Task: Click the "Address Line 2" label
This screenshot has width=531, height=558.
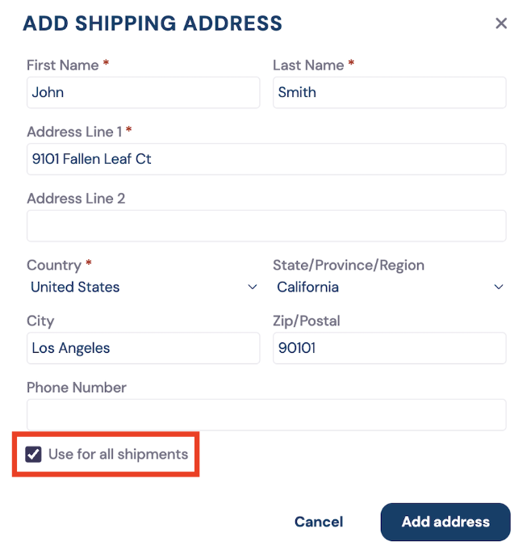Action: click(76, 199)
